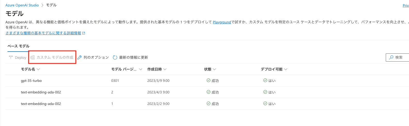Open the Playground link in the description
The height and width of the screenshot is (126, 409).
tap(222, 22)
